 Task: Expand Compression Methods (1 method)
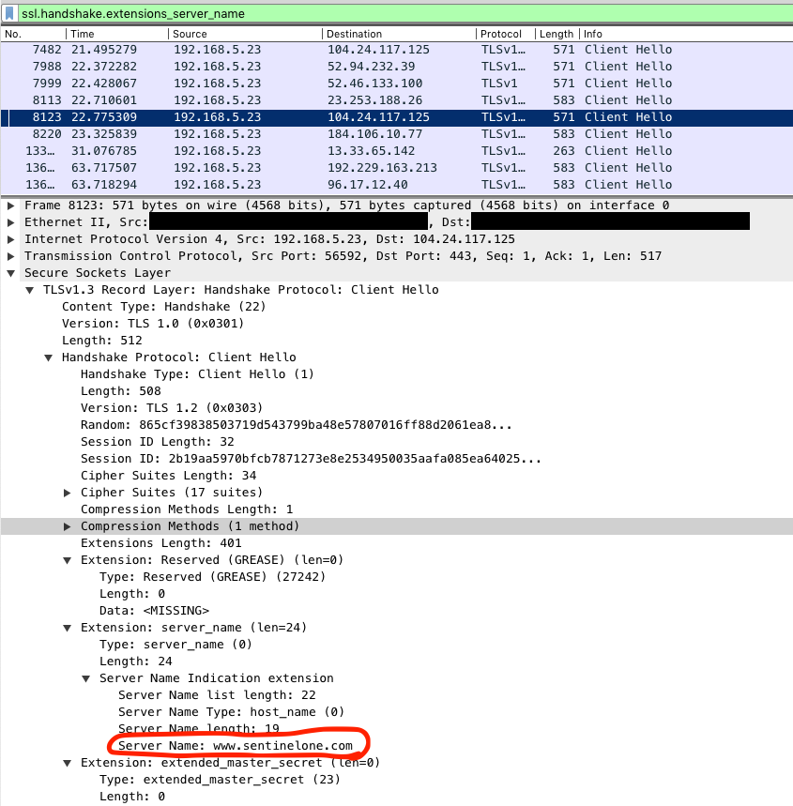[68, 526]
